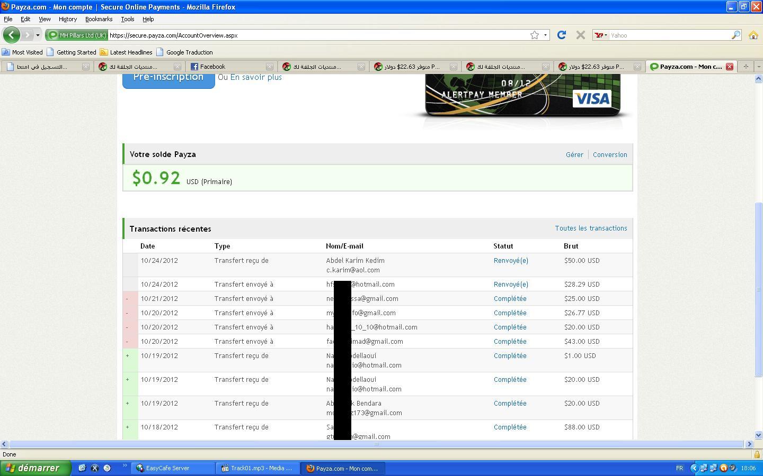
Task: Click Complétée status for the $43.00 transfer
Action: pos(510,342)
